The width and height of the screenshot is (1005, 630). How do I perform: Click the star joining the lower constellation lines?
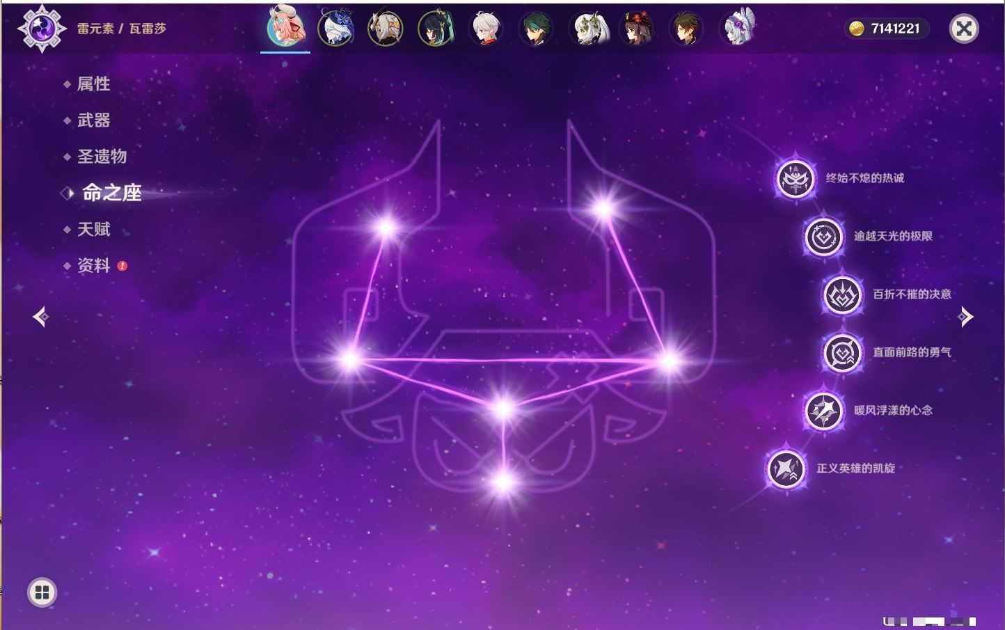coord(502,409)
